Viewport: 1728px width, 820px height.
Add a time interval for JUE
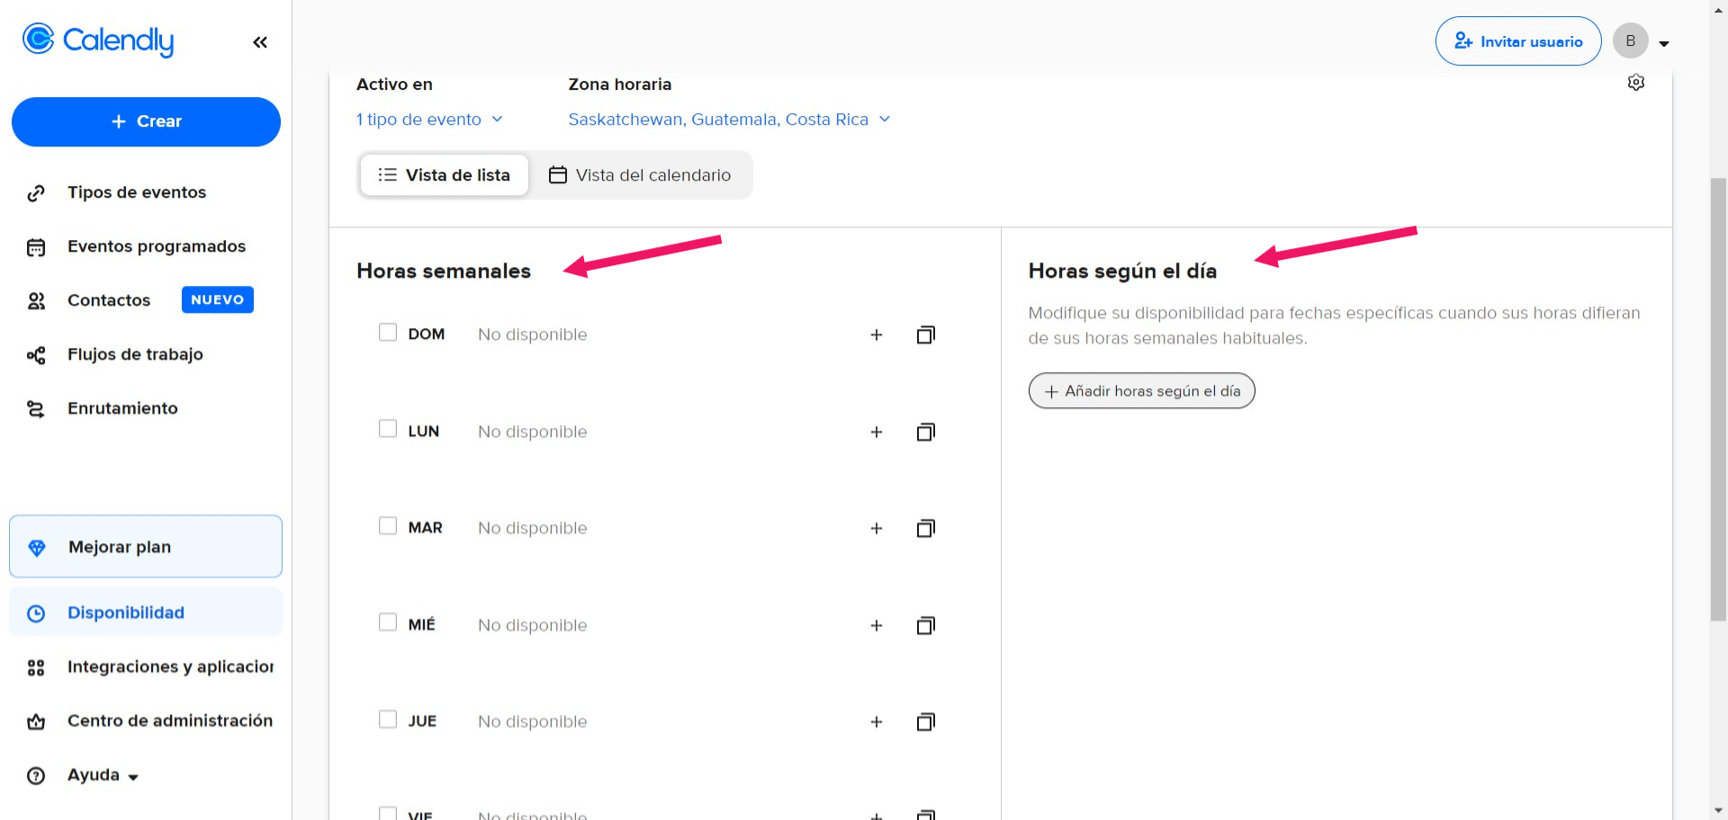point(877,721)
